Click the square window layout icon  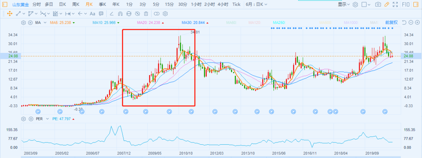pyautogui.click(x=364, y=4)
